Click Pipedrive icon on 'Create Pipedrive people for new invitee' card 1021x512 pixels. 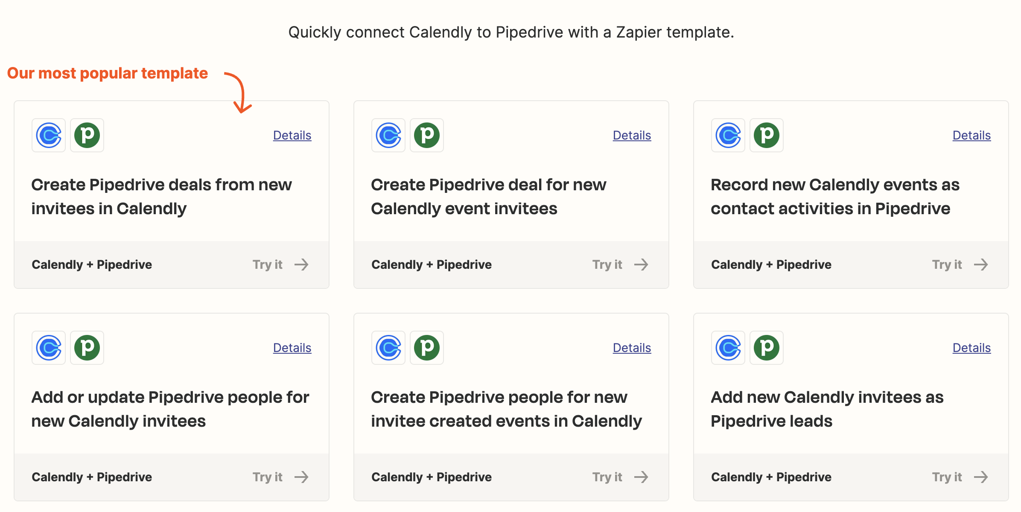click(427, 348)
